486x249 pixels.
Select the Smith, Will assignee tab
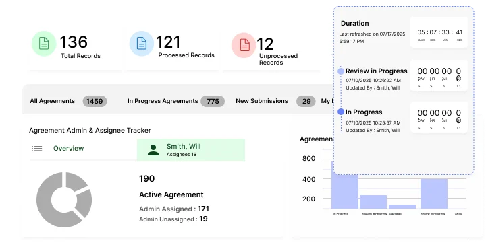(191, 150)
